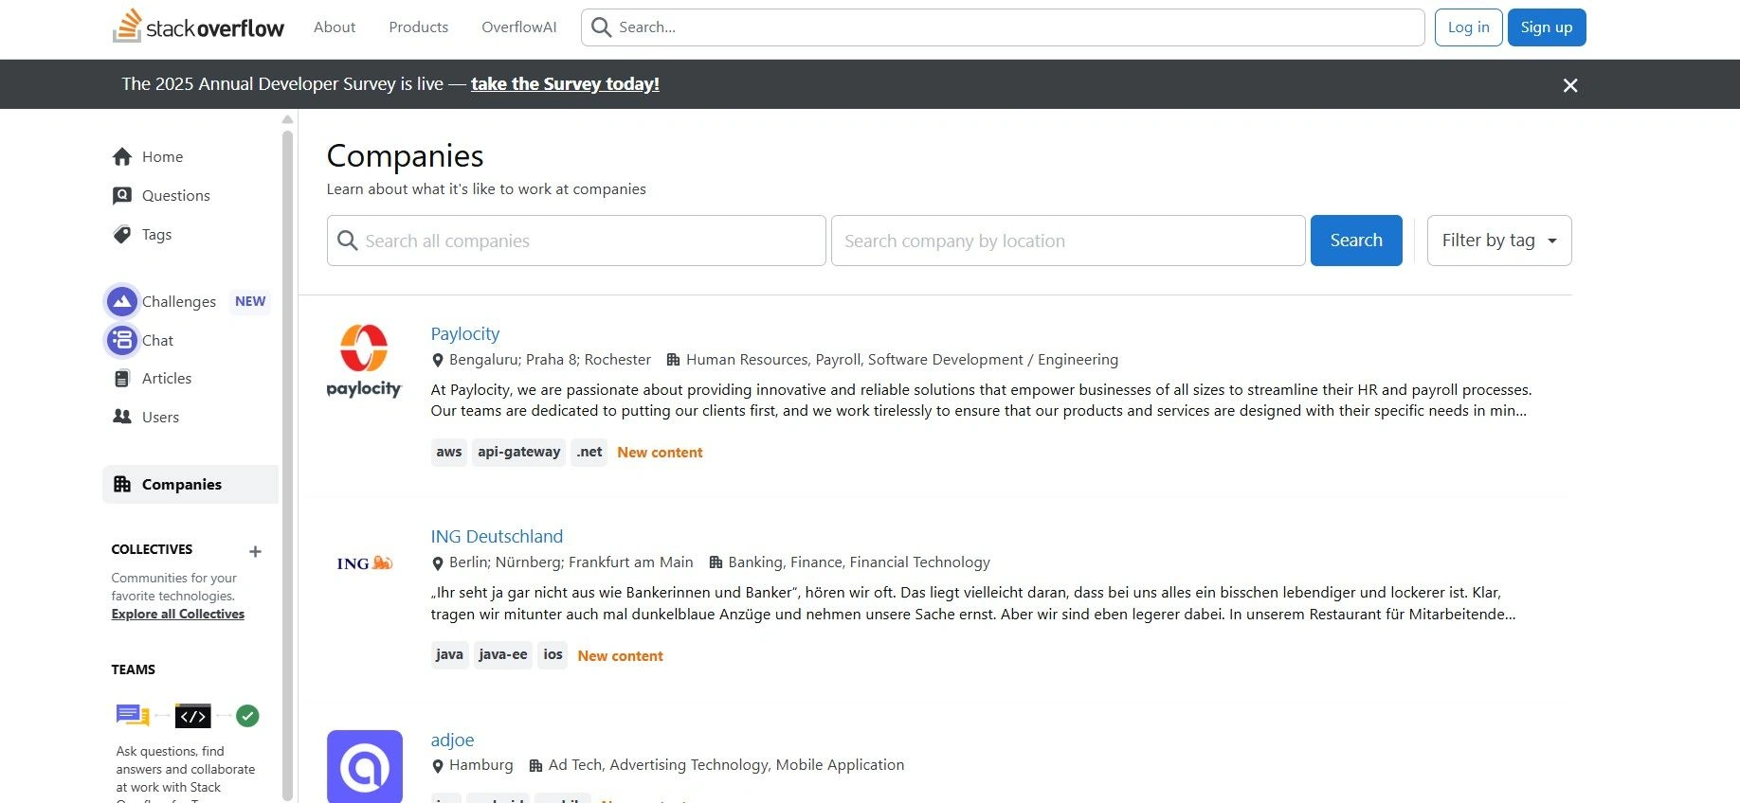This screenshot has height=803, width=1740.
Task: Click the Articles sidebar icon
Action: (121, 378)
